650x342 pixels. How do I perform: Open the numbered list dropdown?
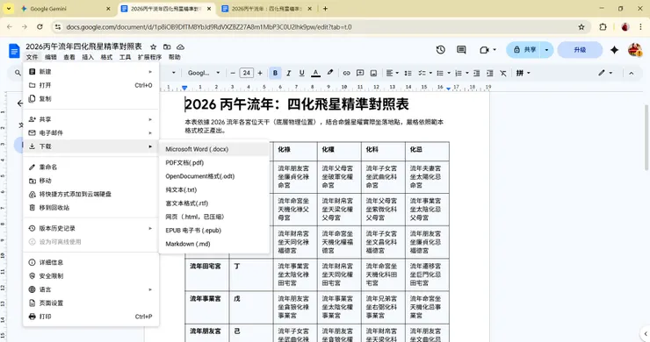click(467, 73)
